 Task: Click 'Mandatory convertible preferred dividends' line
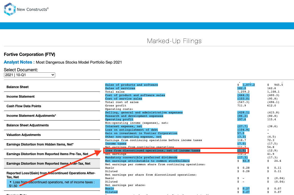(141, 157)
